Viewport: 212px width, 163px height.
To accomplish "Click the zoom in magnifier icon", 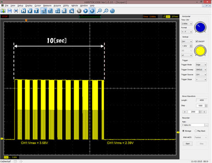I will (99, 11).
